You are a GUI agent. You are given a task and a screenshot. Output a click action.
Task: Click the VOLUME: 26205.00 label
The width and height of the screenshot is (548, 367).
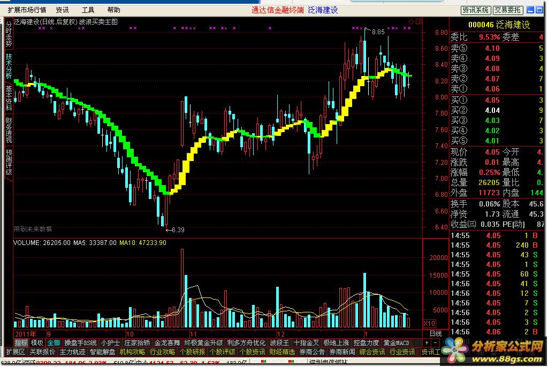click(42, 242)
